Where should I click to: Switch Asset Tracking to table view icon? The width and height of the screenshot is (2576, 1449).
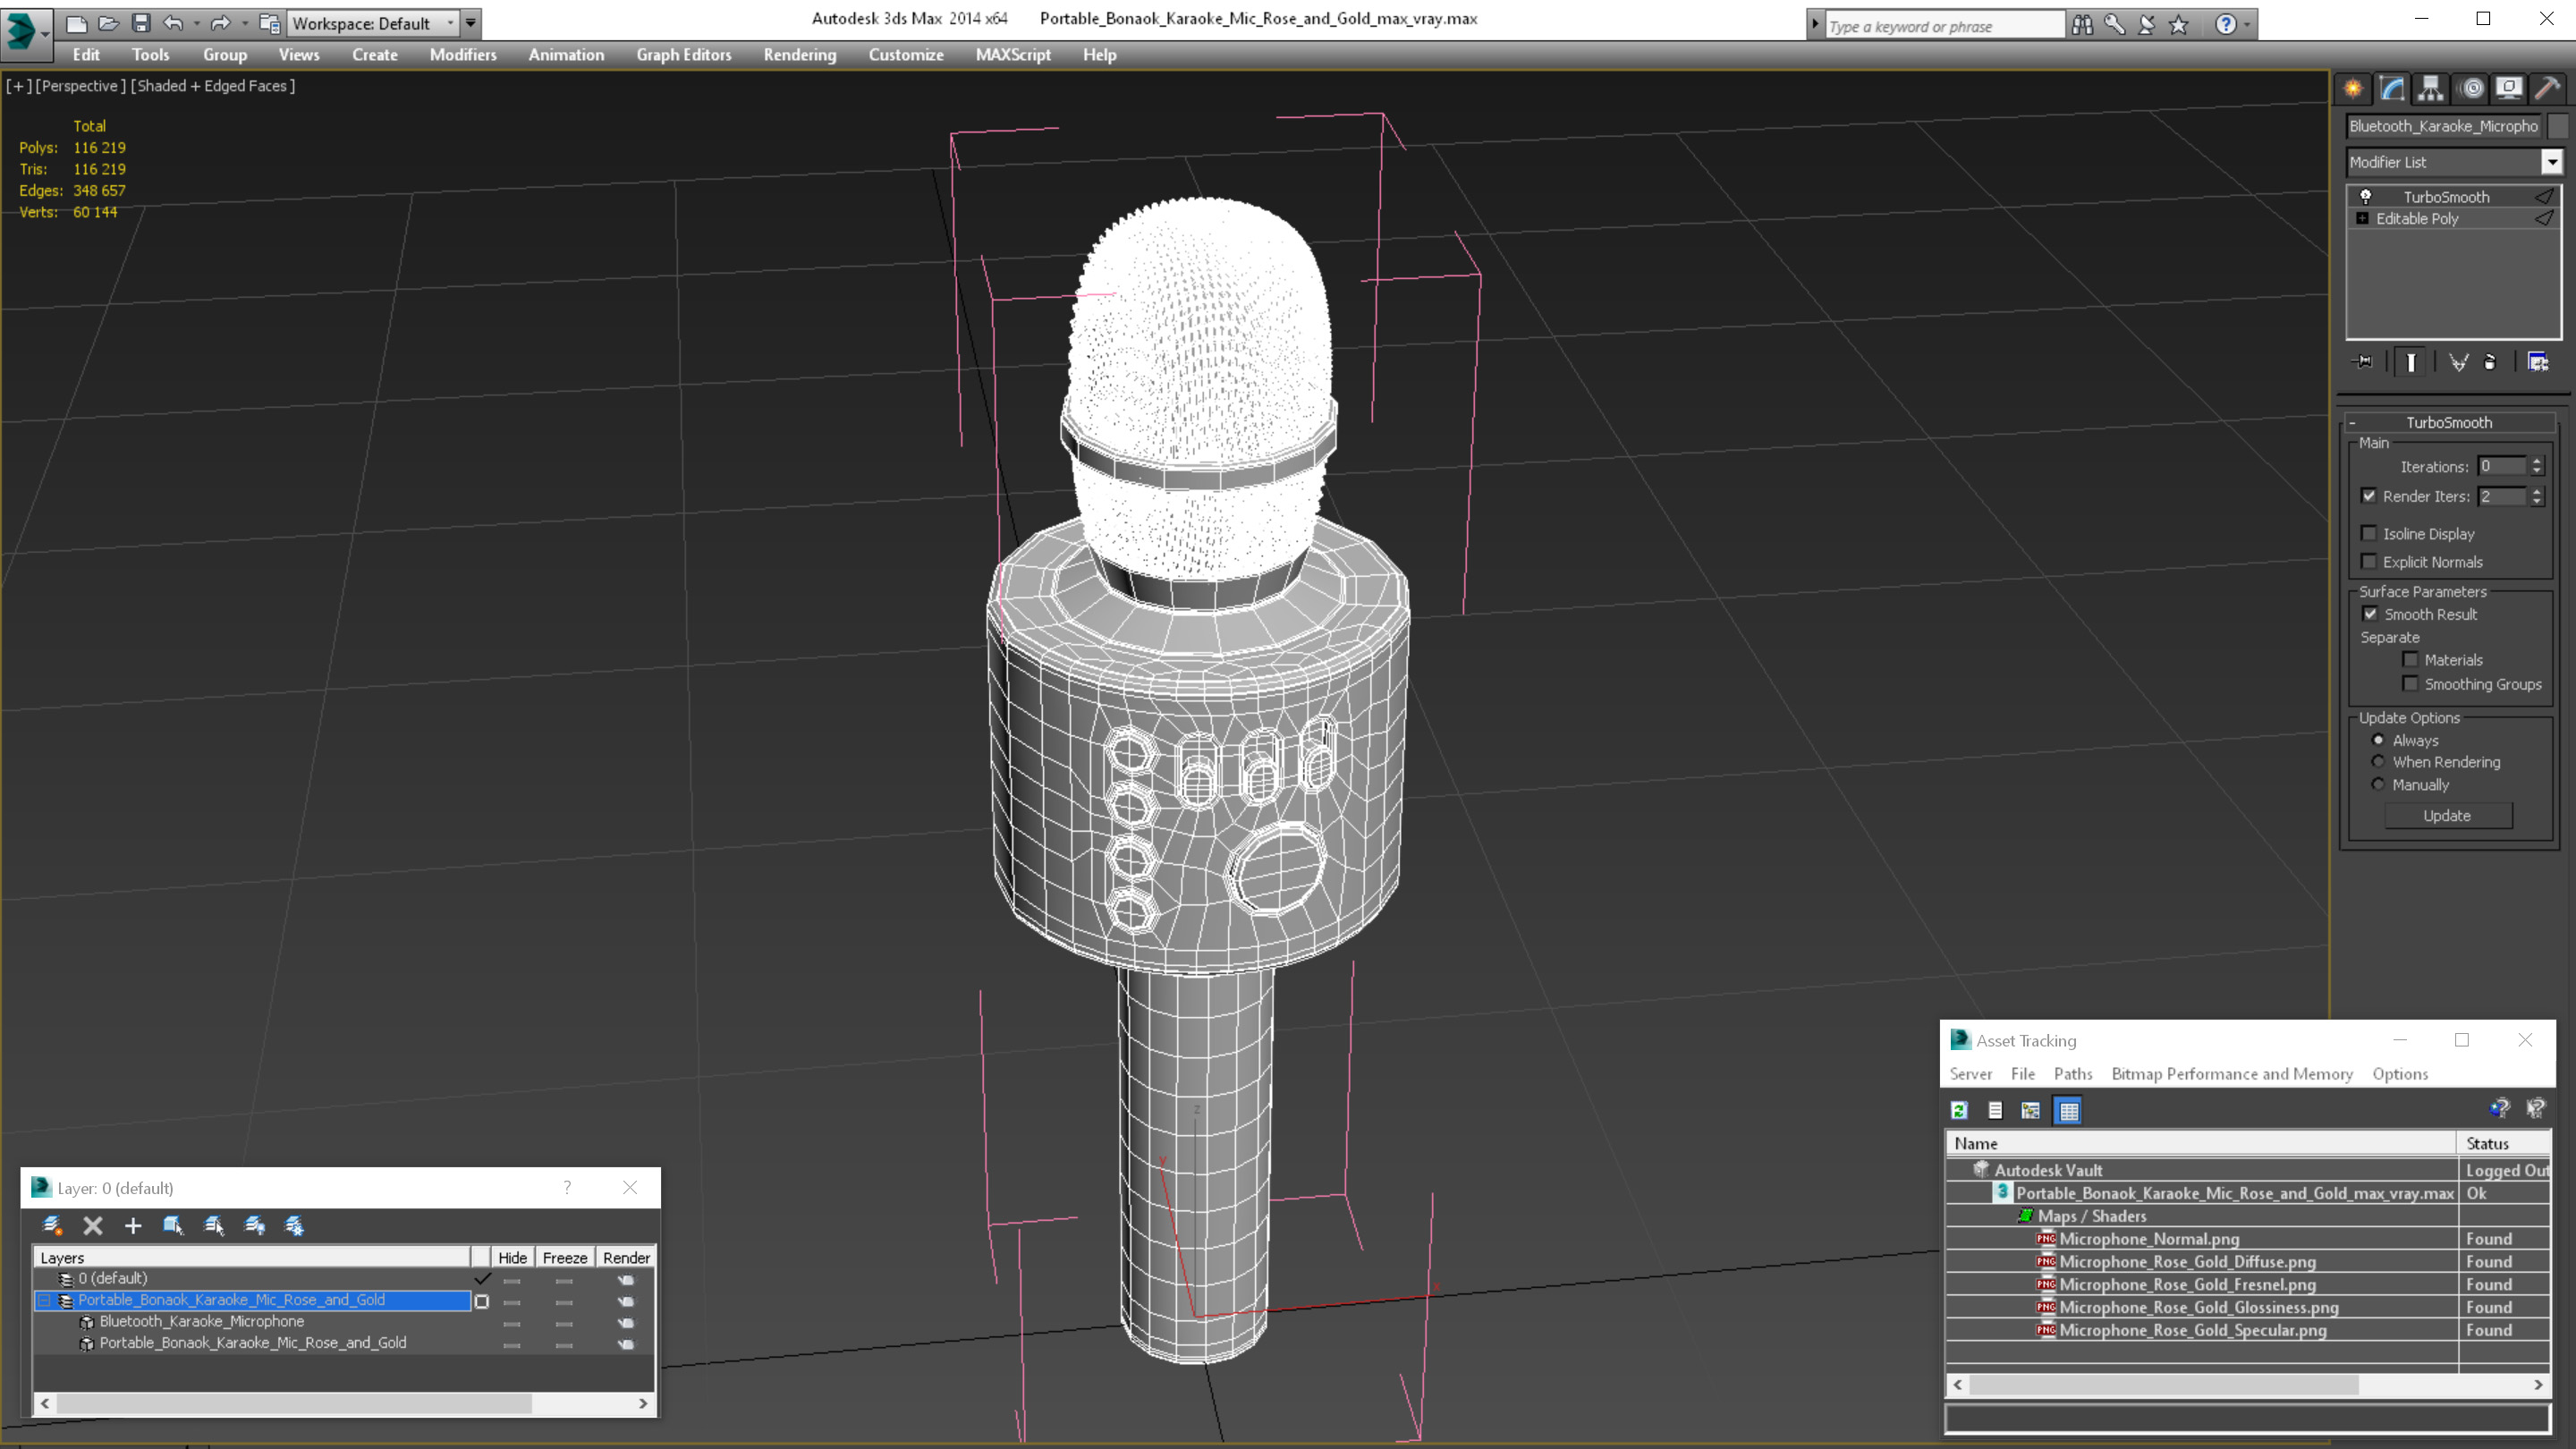pyautogui.click(x=2068, y=1110)
